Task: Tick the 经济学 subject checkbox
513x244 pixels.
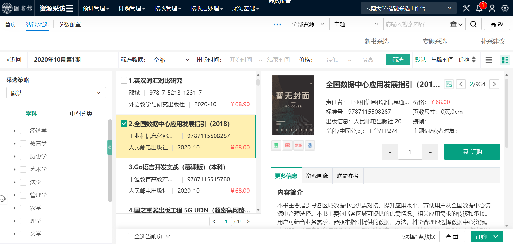Action: [x=23, y=131]
